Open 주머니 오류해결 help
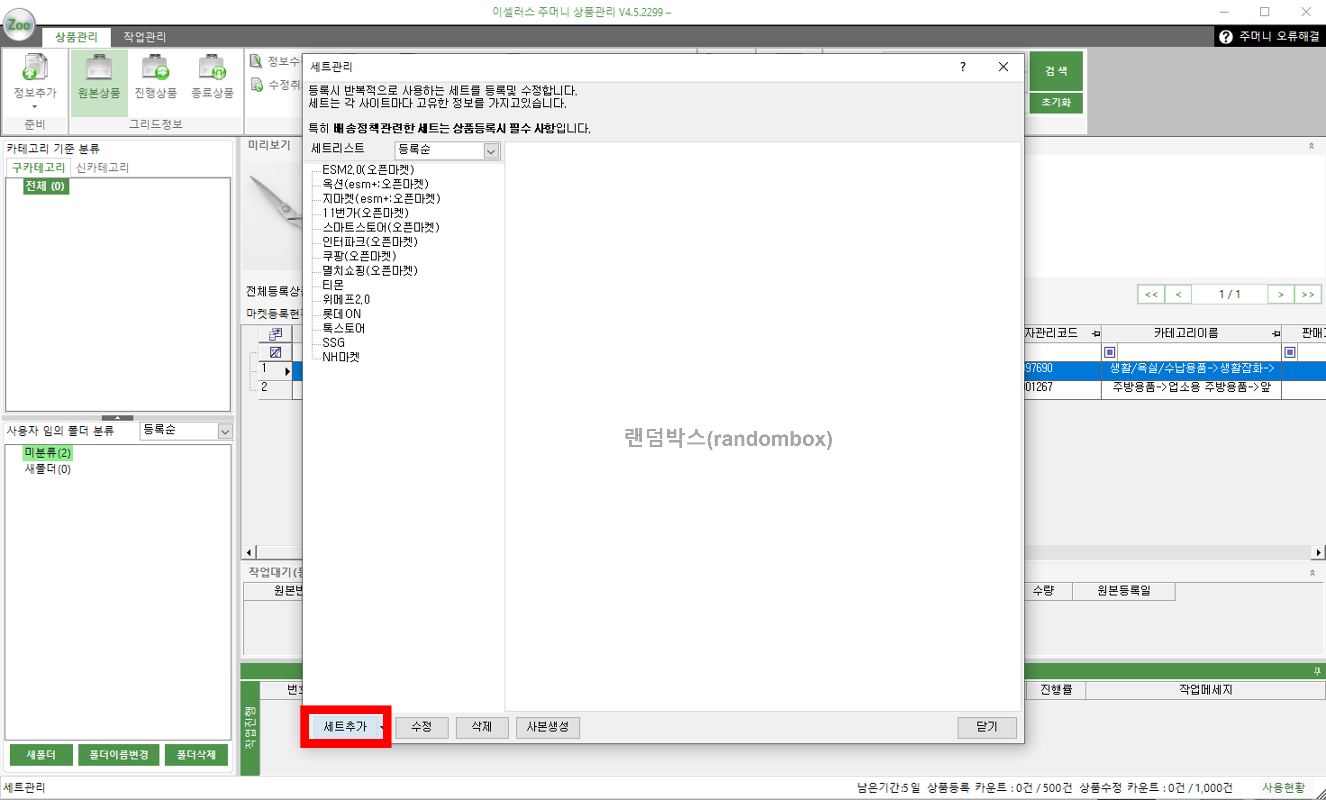The width and height of the screenshot is (1326, 800). pyautogui.click(x=1270, y=36)
